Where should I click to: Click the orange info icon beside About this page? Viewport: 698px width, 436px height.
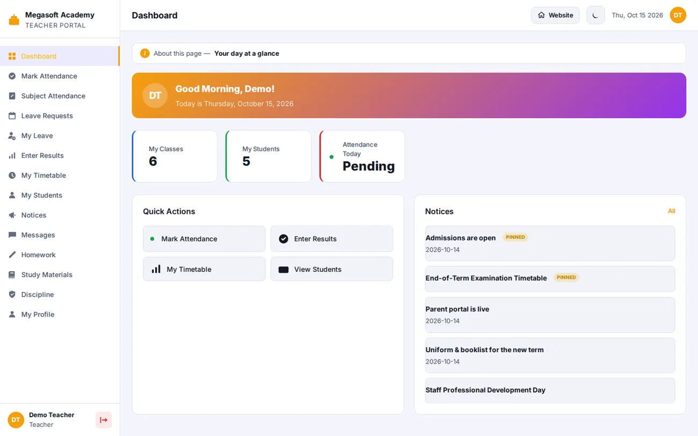[145, 53]
